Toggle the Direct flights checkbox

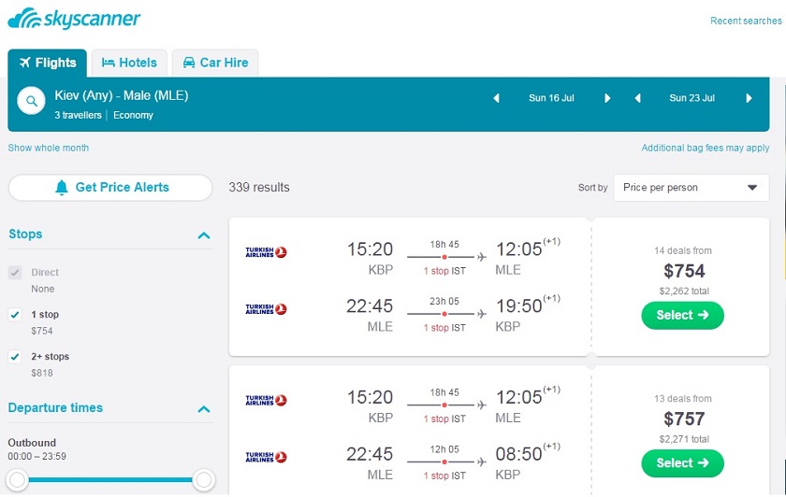[15, 273]
